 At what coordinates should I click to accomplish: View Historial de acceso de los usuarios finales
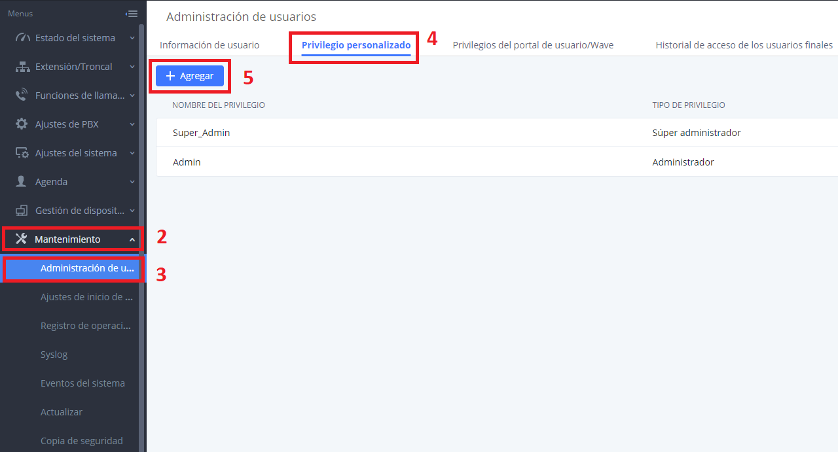[x=744, y=45]
